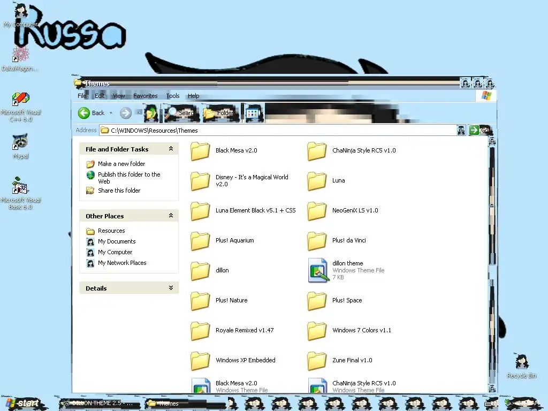Select the Windows XP Embedded folder icon
548x411 pixels.
(x=200, y=361)
